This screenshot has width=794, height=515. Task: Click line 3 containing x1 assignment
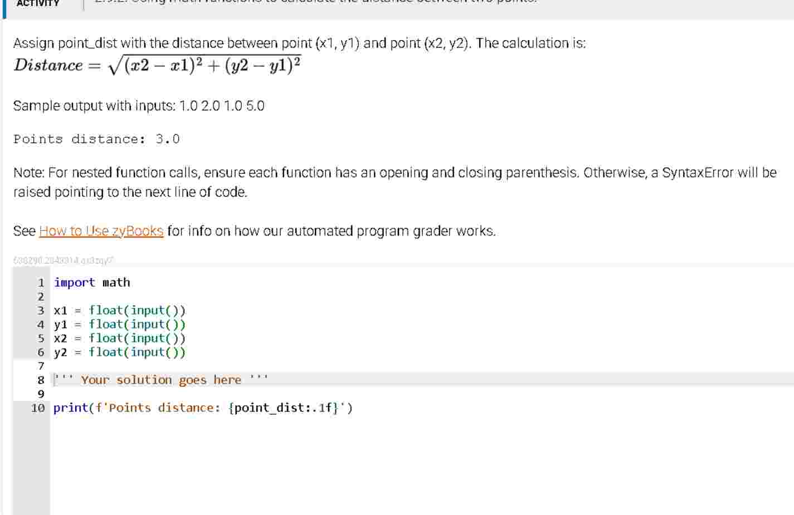tap(120, 310)
